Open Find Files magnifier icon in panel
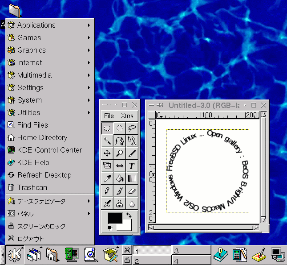Image resolution: width=287 pixels, height=265 pixels. click(91, 255)
